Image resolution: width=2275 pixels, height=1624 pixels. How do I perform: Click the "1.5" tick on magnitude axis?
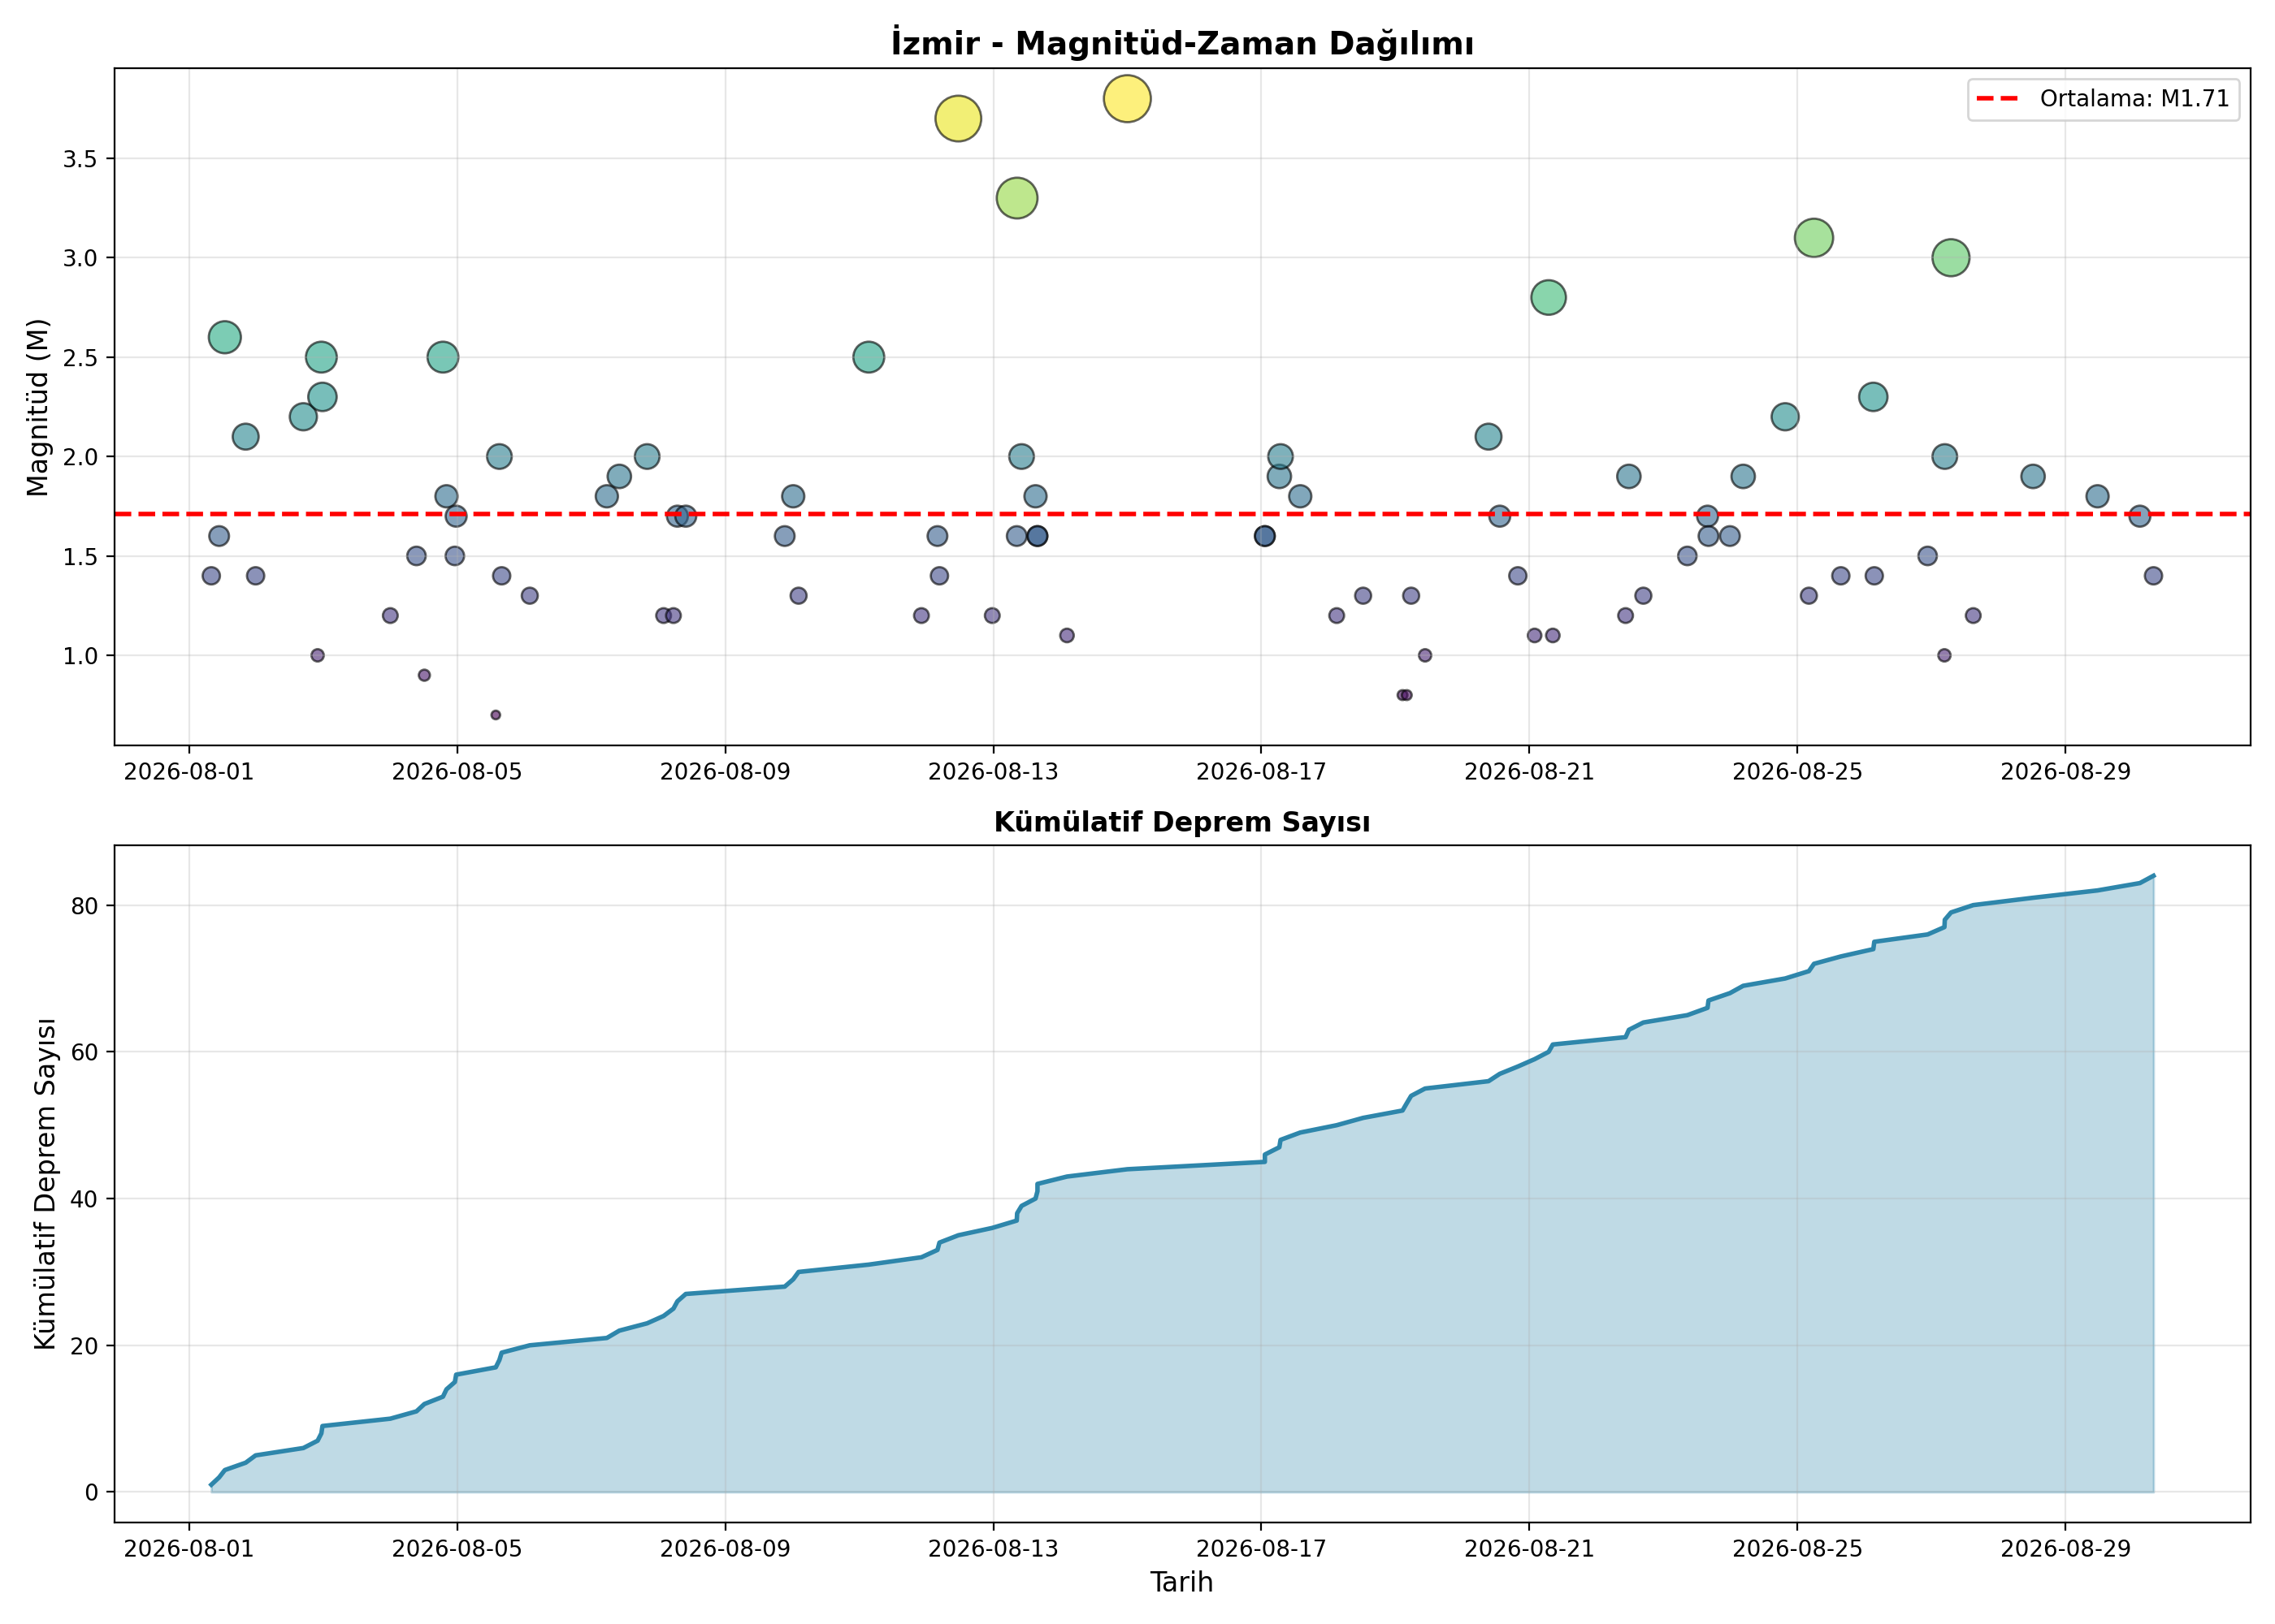point(81,557)
